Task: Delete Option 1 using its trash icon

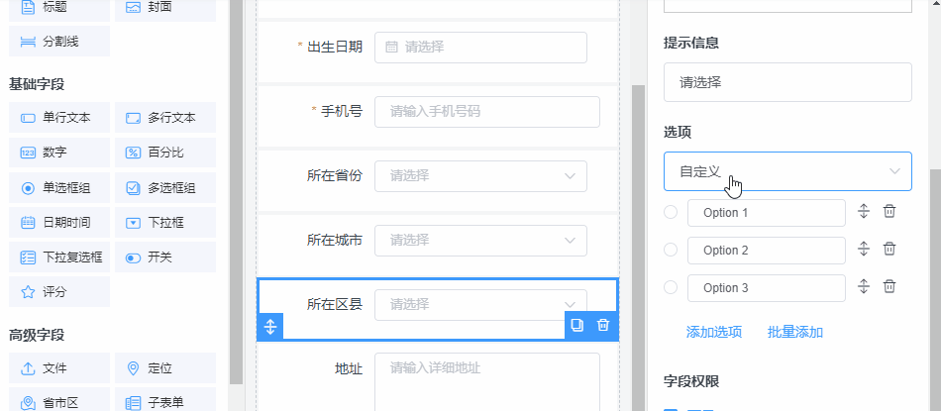Action: 889,212
